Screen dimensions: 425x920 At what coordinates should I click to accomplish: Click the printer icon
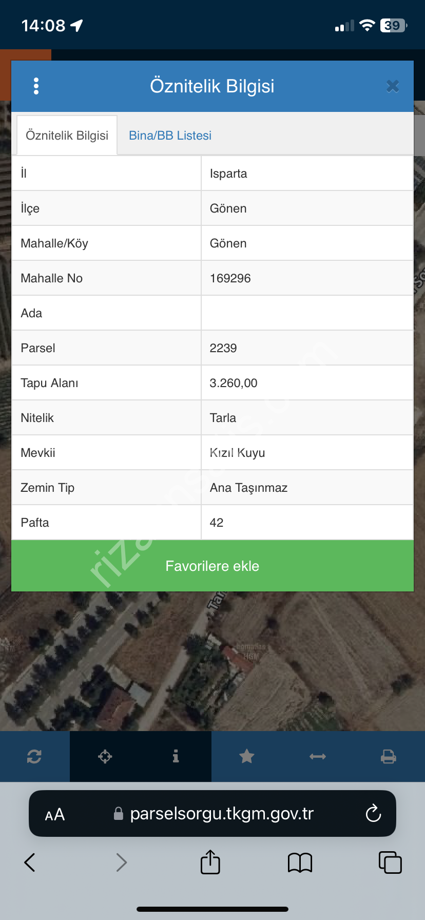pyautogui.click(x=389, y=756)
